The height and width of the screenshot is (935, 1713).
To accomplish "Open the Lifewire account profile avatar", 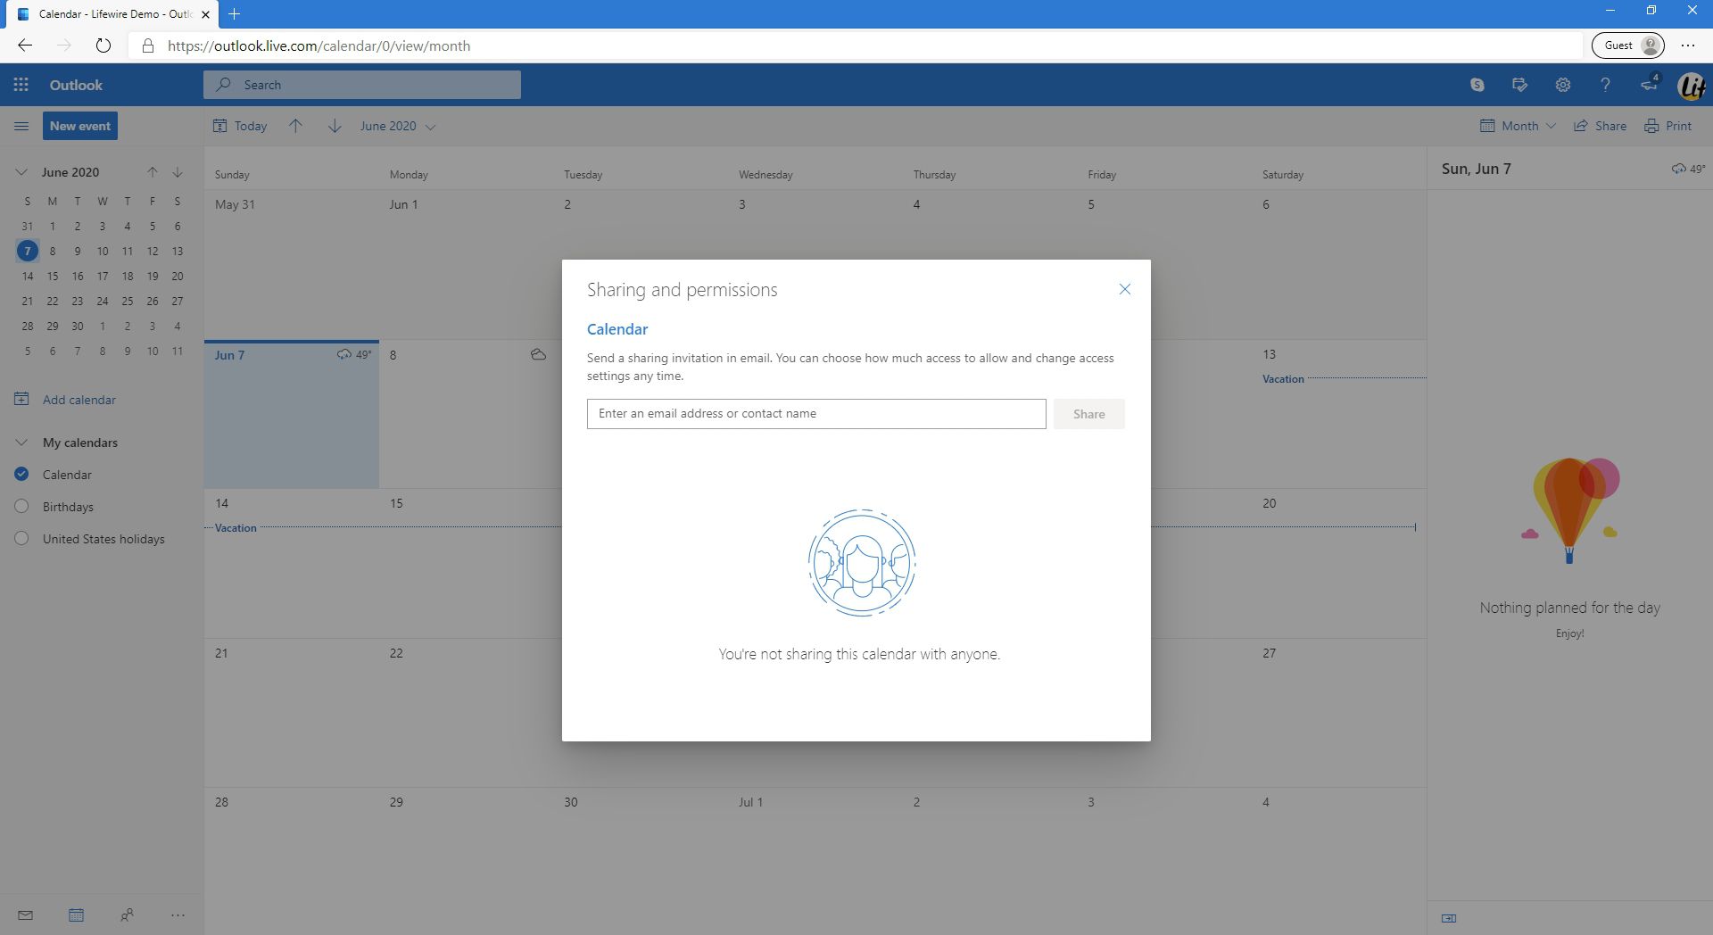I will [x=1692, y=86].
